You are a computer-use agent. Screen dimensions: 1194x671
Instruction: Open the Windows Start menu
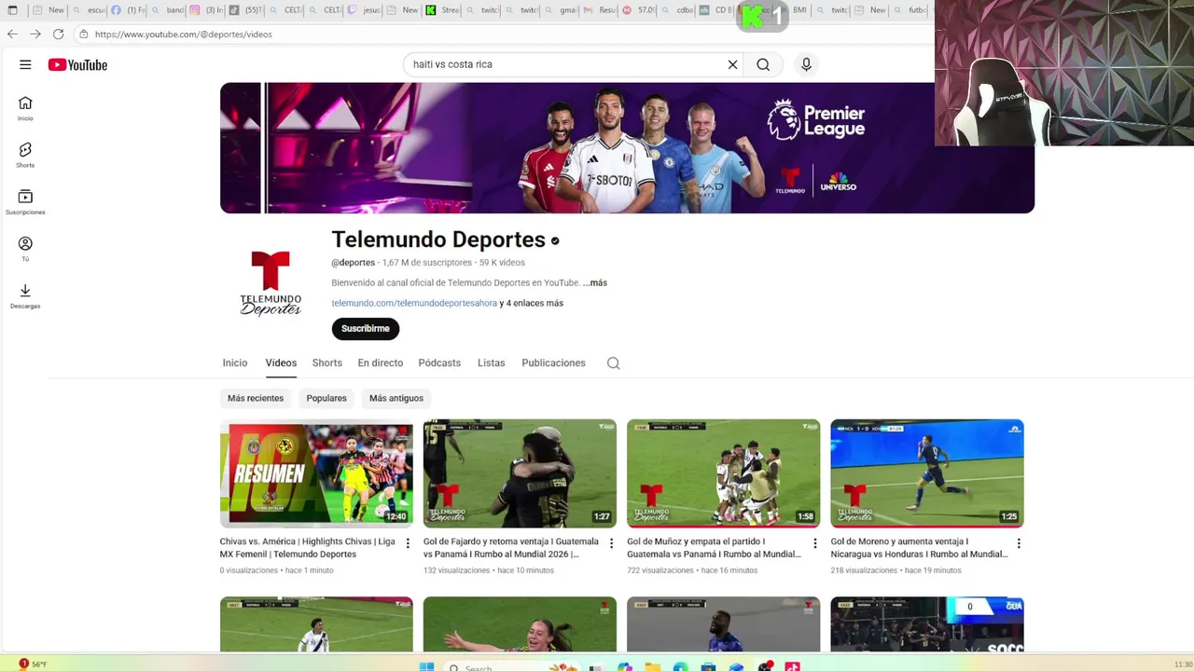[x=426, y=666]
